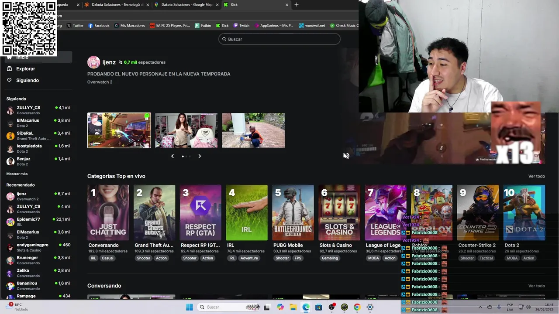Screen dimensions: 559x314
Task: Select the featured thumbnail with man crouching outdoors
Action: tap(253, 130)
